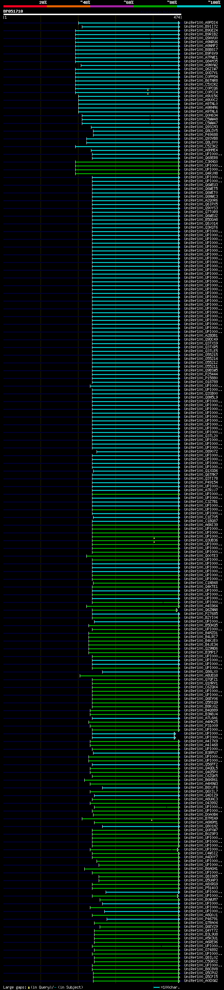224x990 pixels.
Task: Select hit label UniRef100_C1E705
Action: (x=201, y=517)
